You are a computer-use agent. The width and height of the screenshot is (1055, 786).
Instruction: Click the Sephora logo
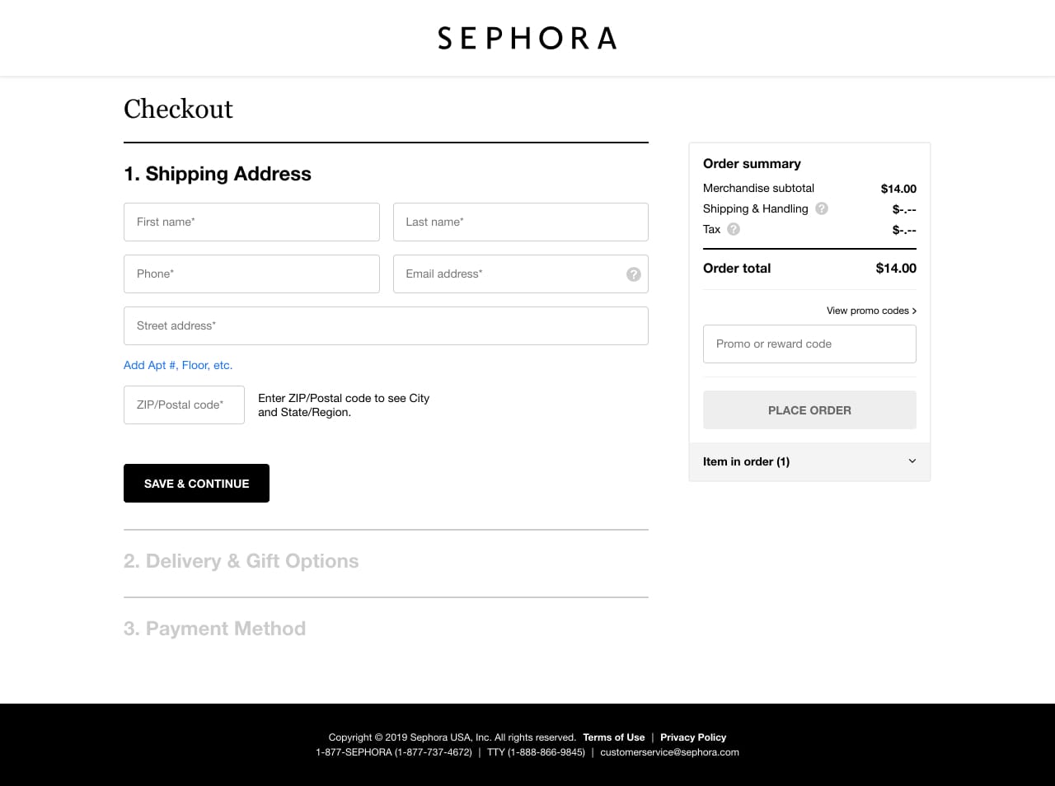[x=527, y=38]
